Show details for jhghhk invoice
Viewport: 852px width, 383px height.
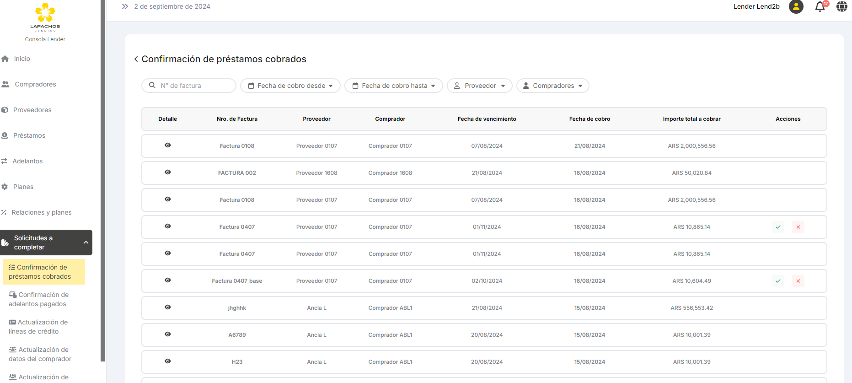point(168,307)
